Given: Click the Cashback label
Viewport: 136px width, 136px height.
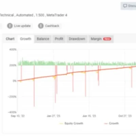Looking at the screenshot, I should click(x=52, y=26).
